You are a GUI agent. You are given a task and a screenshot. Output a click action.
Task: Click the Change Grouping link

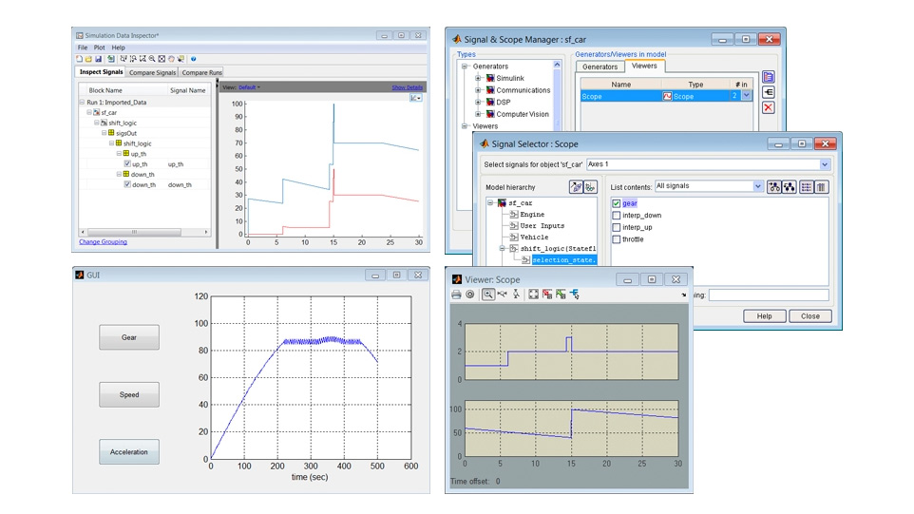coord(103,242)
